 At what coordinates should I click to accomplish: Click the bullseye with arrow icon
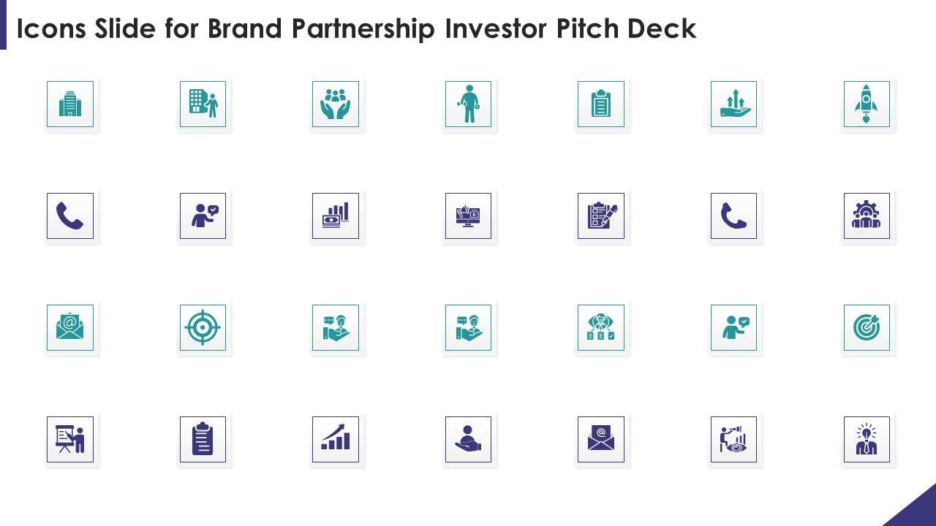pos(867,328)
